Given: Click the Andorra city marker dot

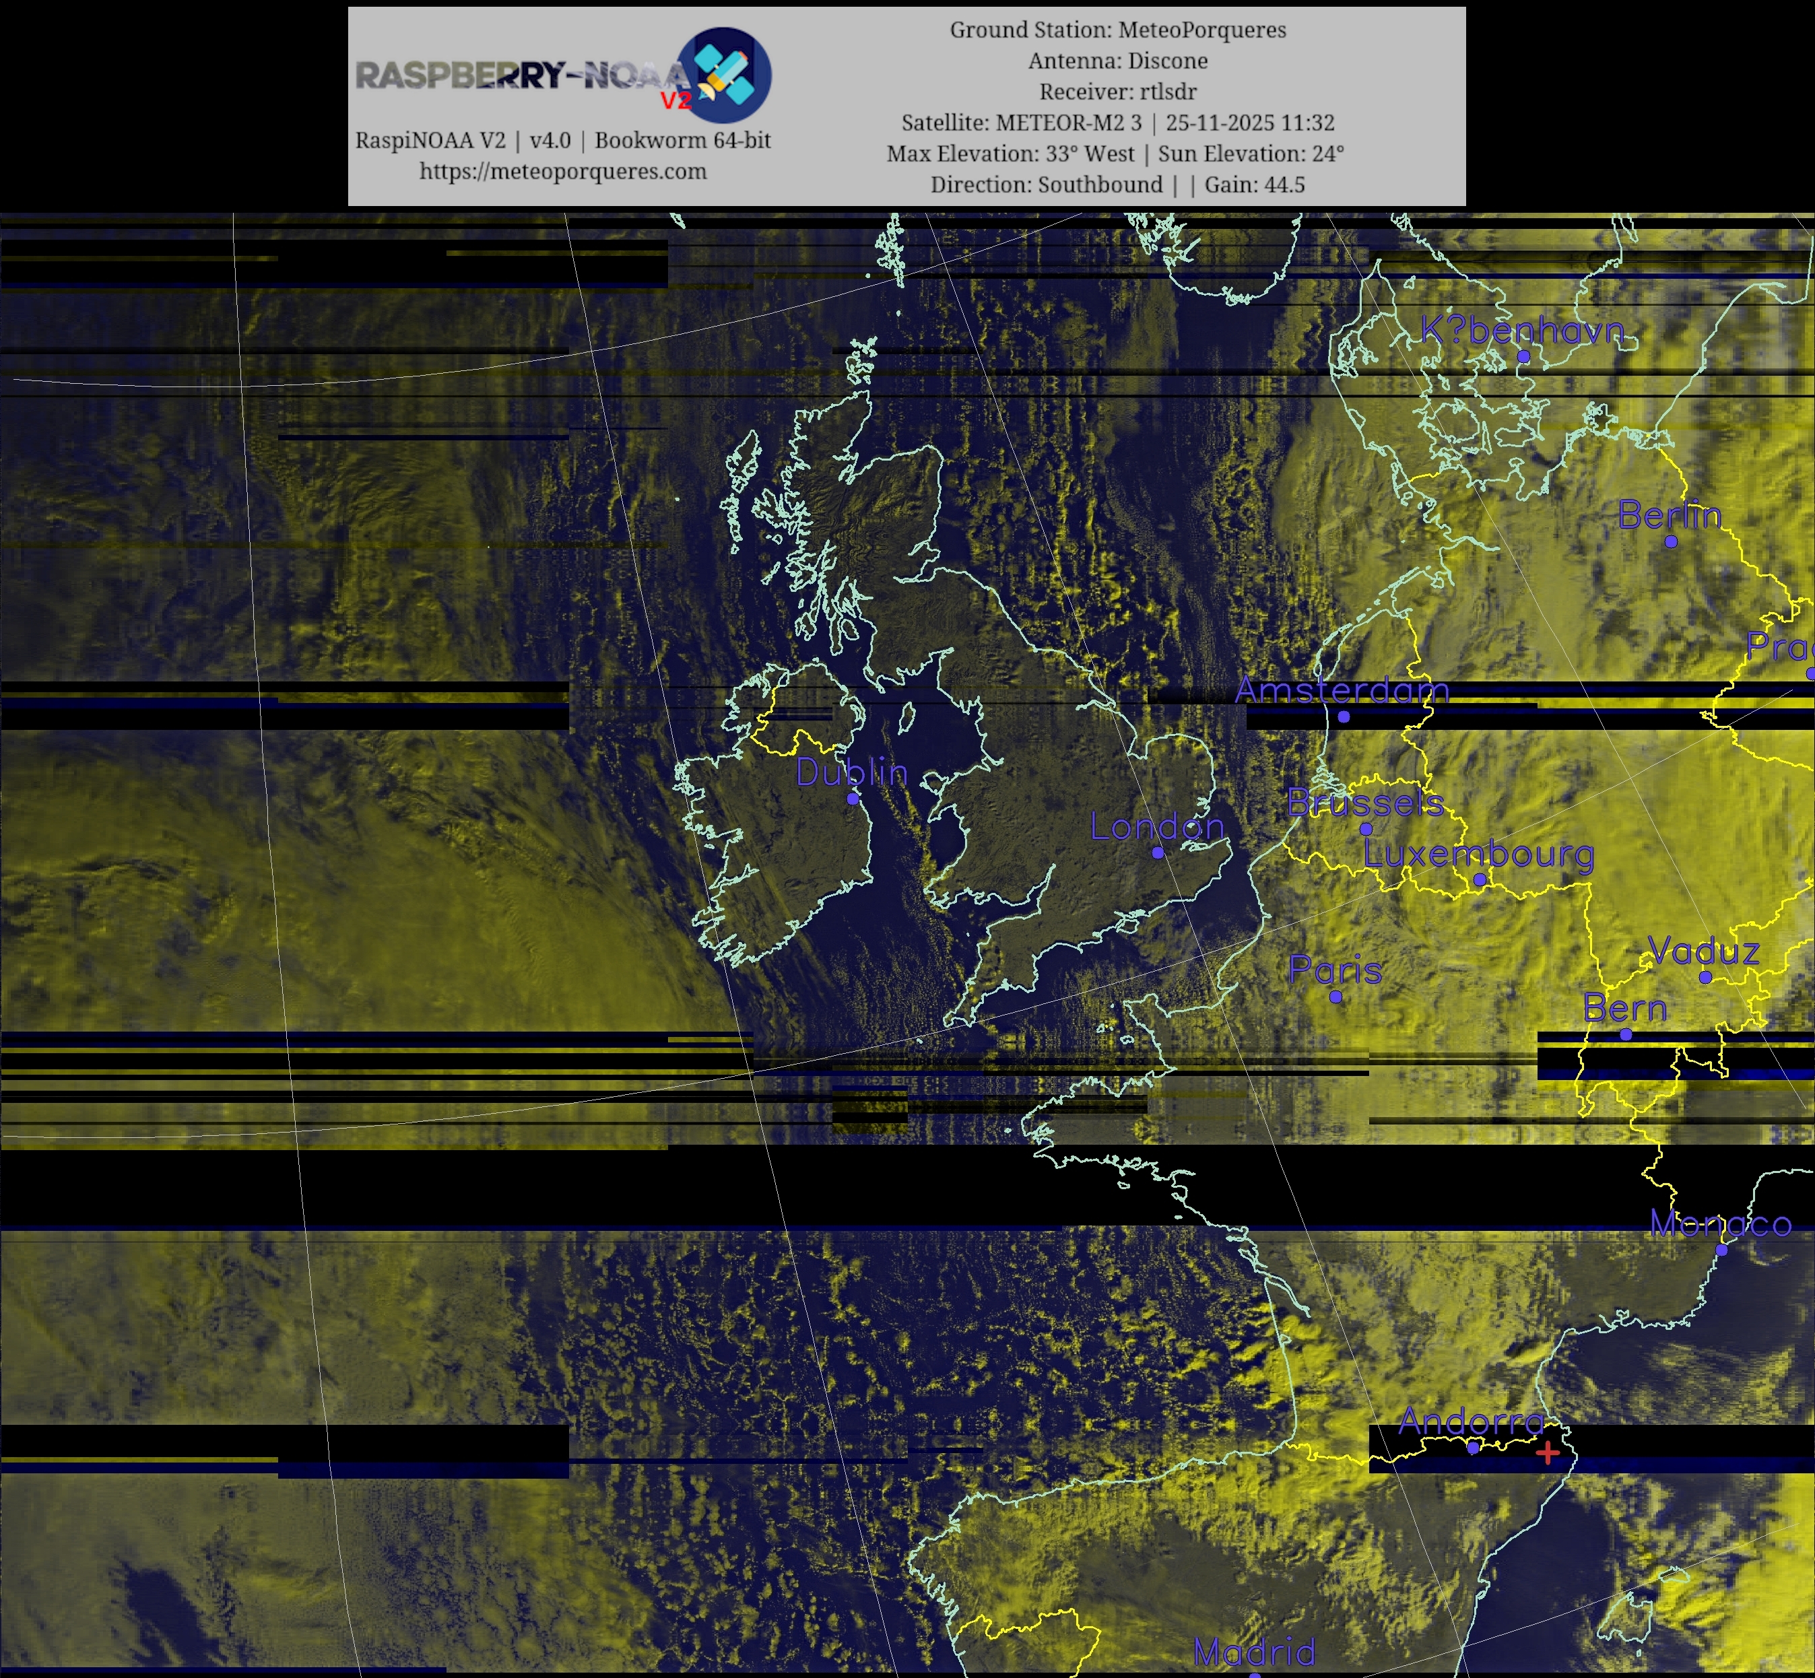Looking at the screenshot, I should point(1473,1448).
